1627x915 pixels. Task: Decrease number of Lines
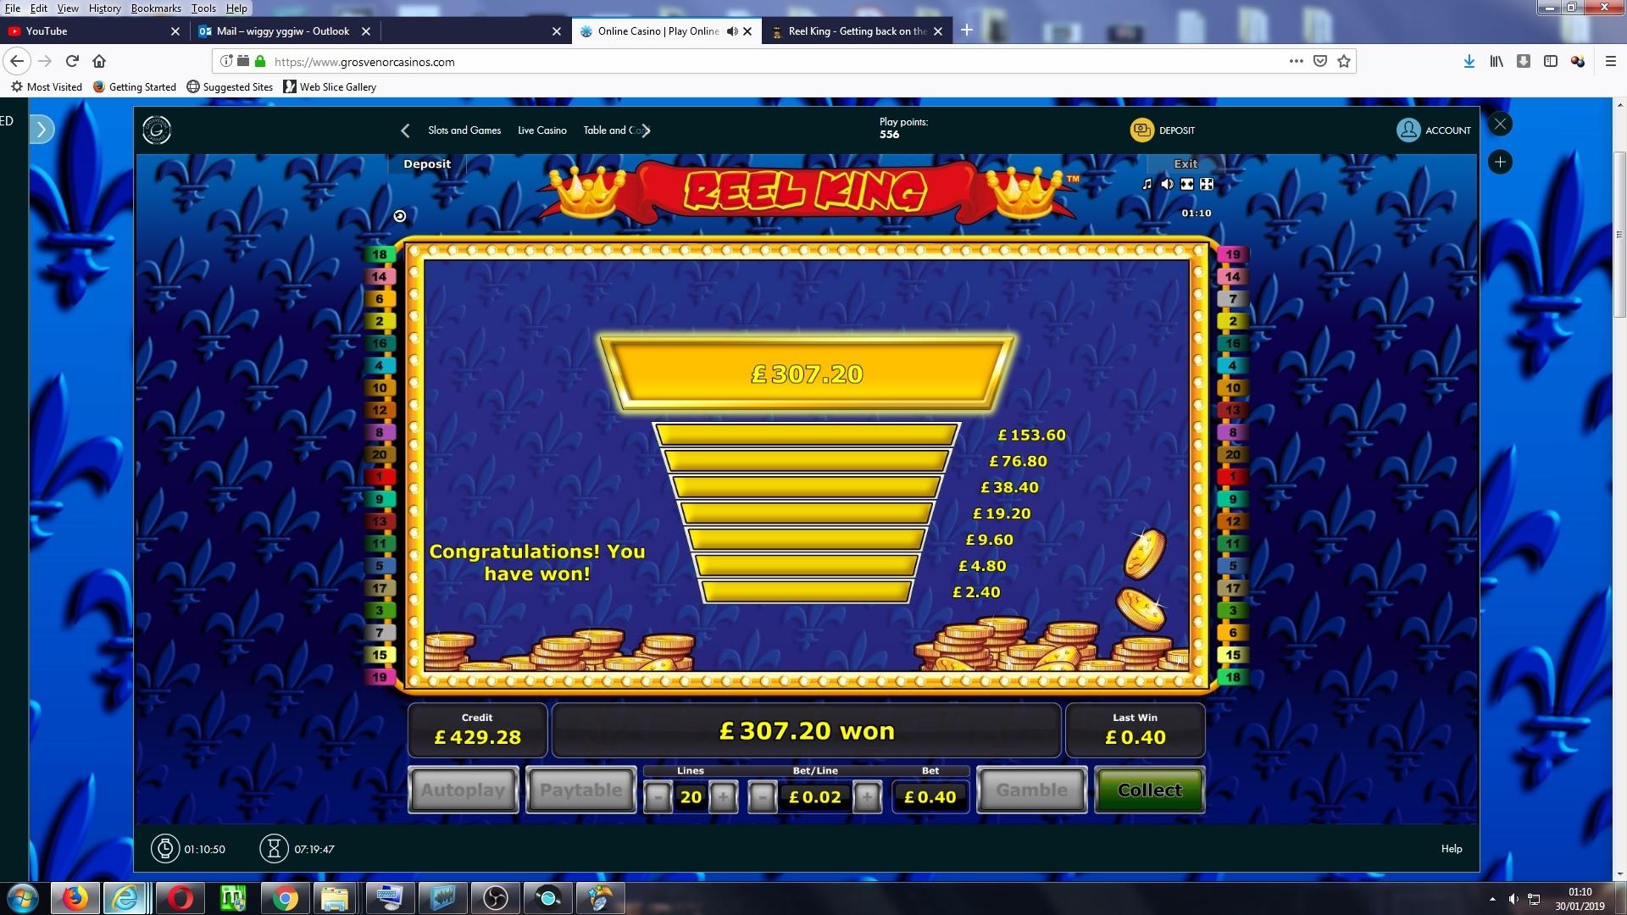(658, 796)
